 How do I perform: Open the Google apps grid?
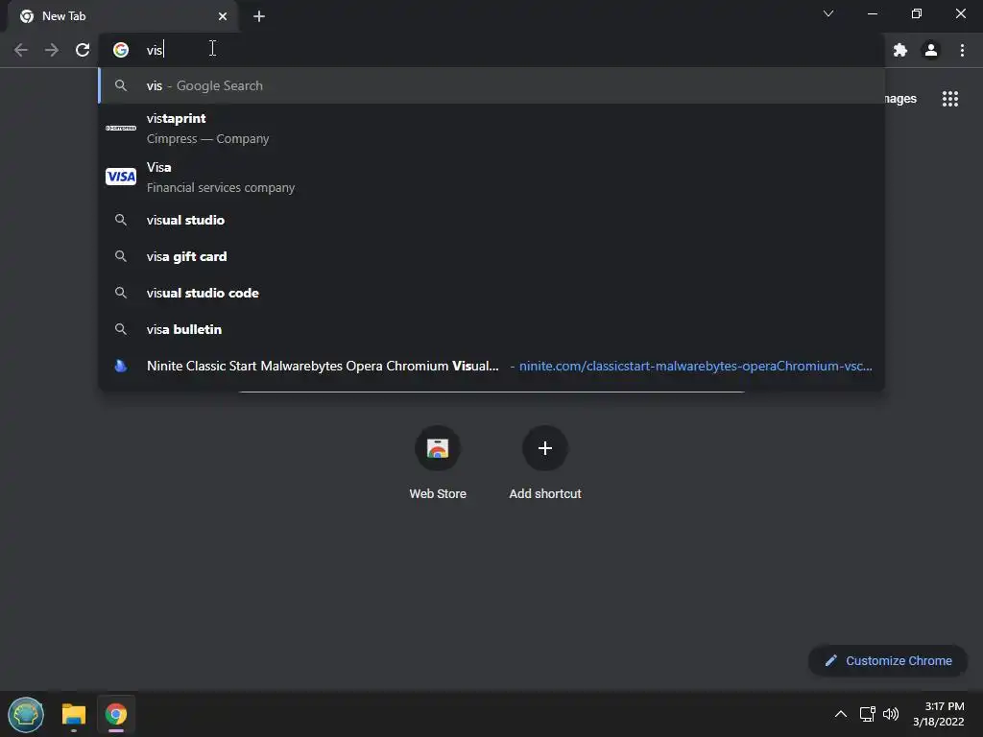[949, 99]
